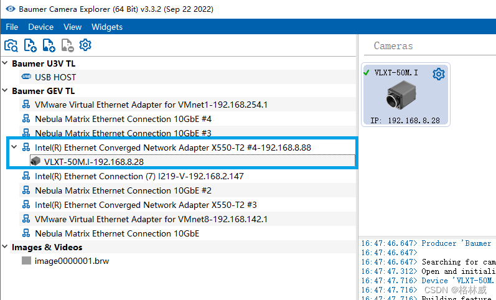The image size is (496, 300).
Task: Open the View menu
Action: click(x=72, y=27)
